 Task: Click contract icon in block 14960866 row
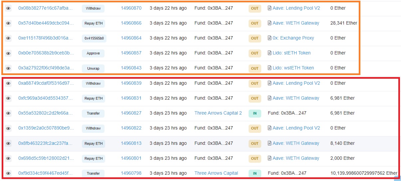click(270, 23)
